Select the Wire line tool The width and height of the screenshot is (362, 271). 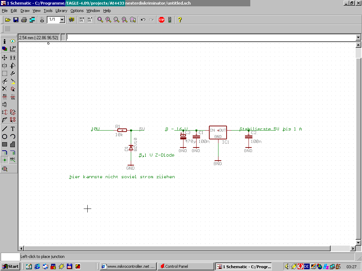coord(5,129)
